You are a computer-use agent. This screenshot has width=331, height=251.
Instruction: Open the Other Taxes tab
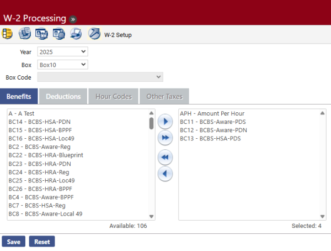(x=164, y=96)
